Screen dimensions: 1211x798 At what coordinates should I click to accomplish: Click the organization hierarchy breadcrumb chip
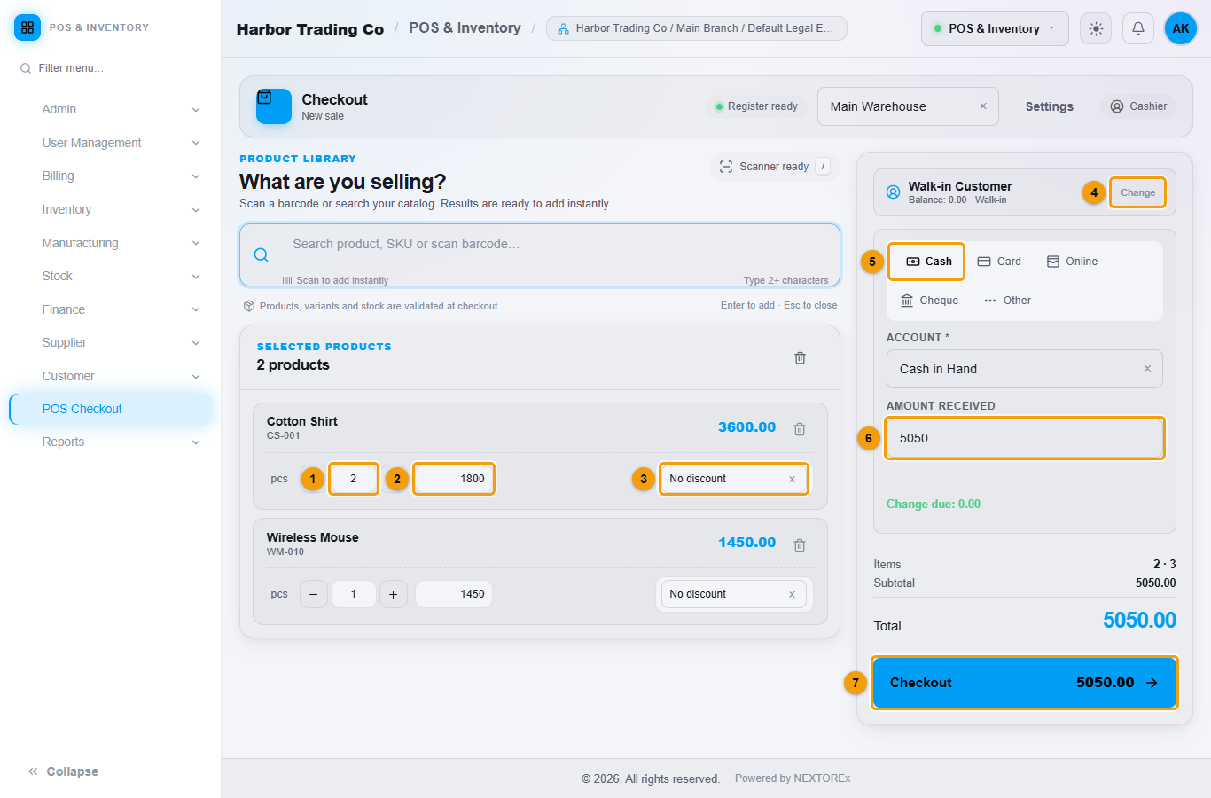point(697,28)
